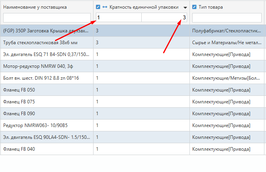Click the minimum value filter field containing 1

point(118,18)
